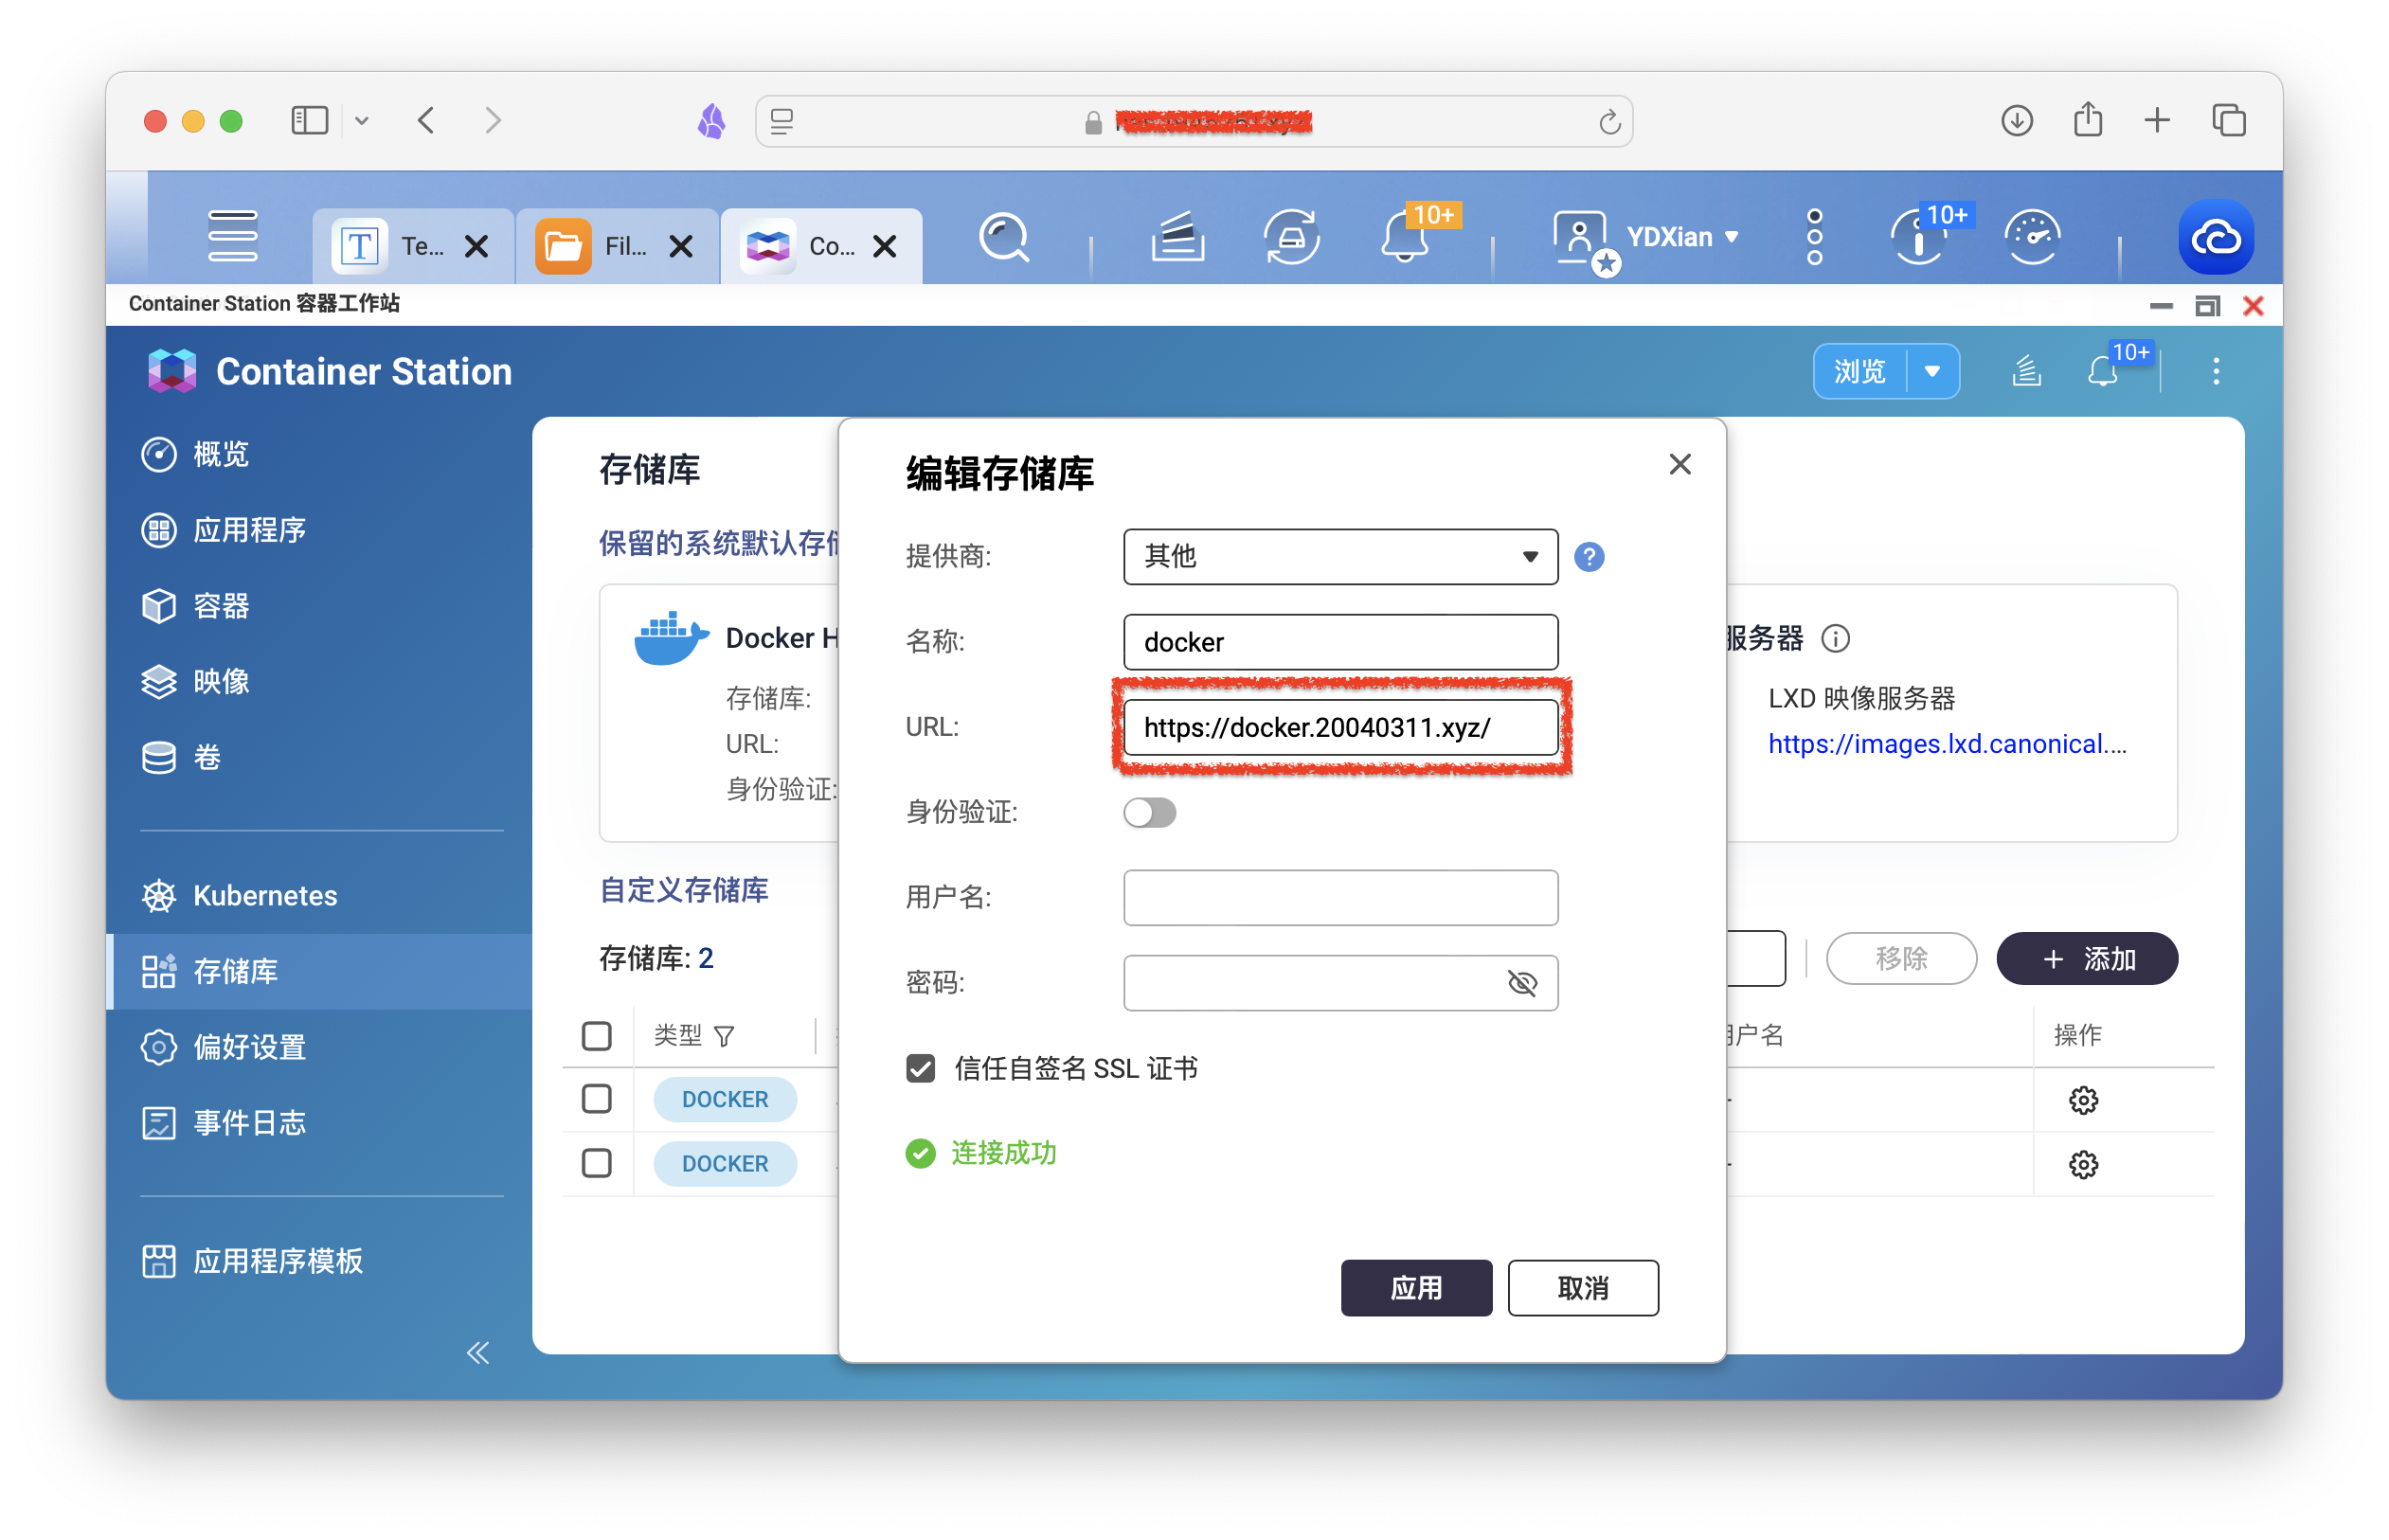Click the QTS search magnifier icon

(1004, 238)
